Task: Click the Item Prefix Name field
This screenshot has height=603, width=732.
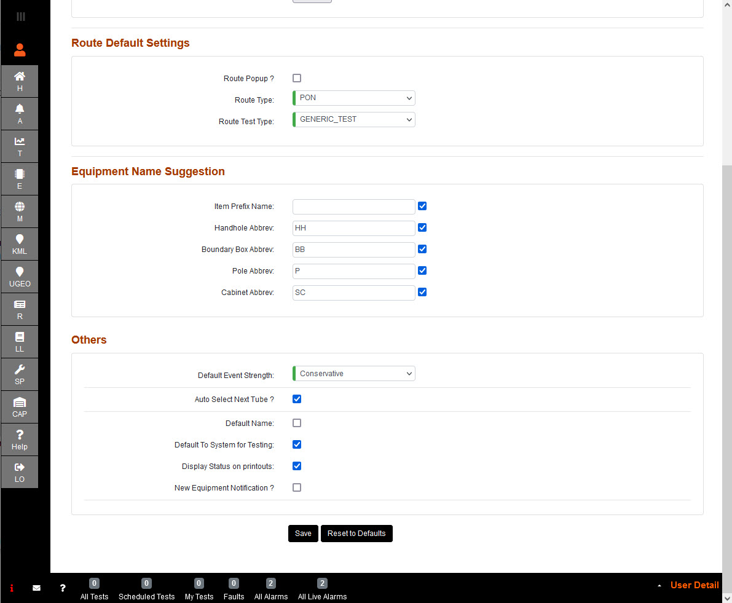Action: (354, 207)
